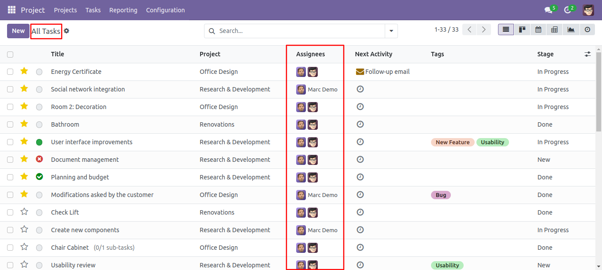The image size is (602, 270).
Task: Open the Configuration menu
Action: click(165, 10)
